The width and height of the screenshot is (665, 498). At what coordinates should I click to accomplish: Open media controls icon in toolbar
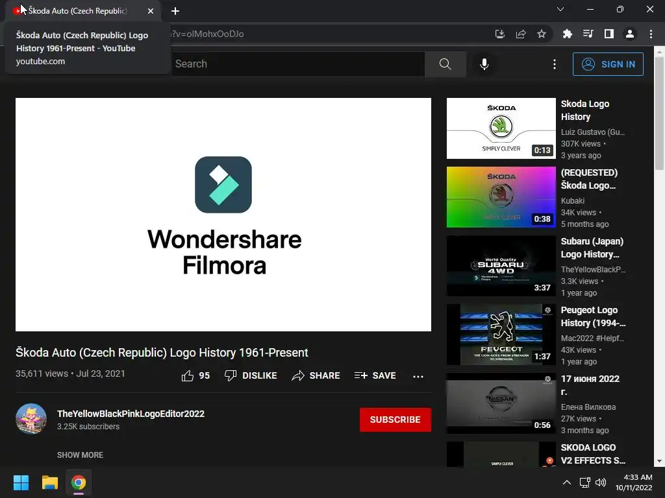[588, 34]
